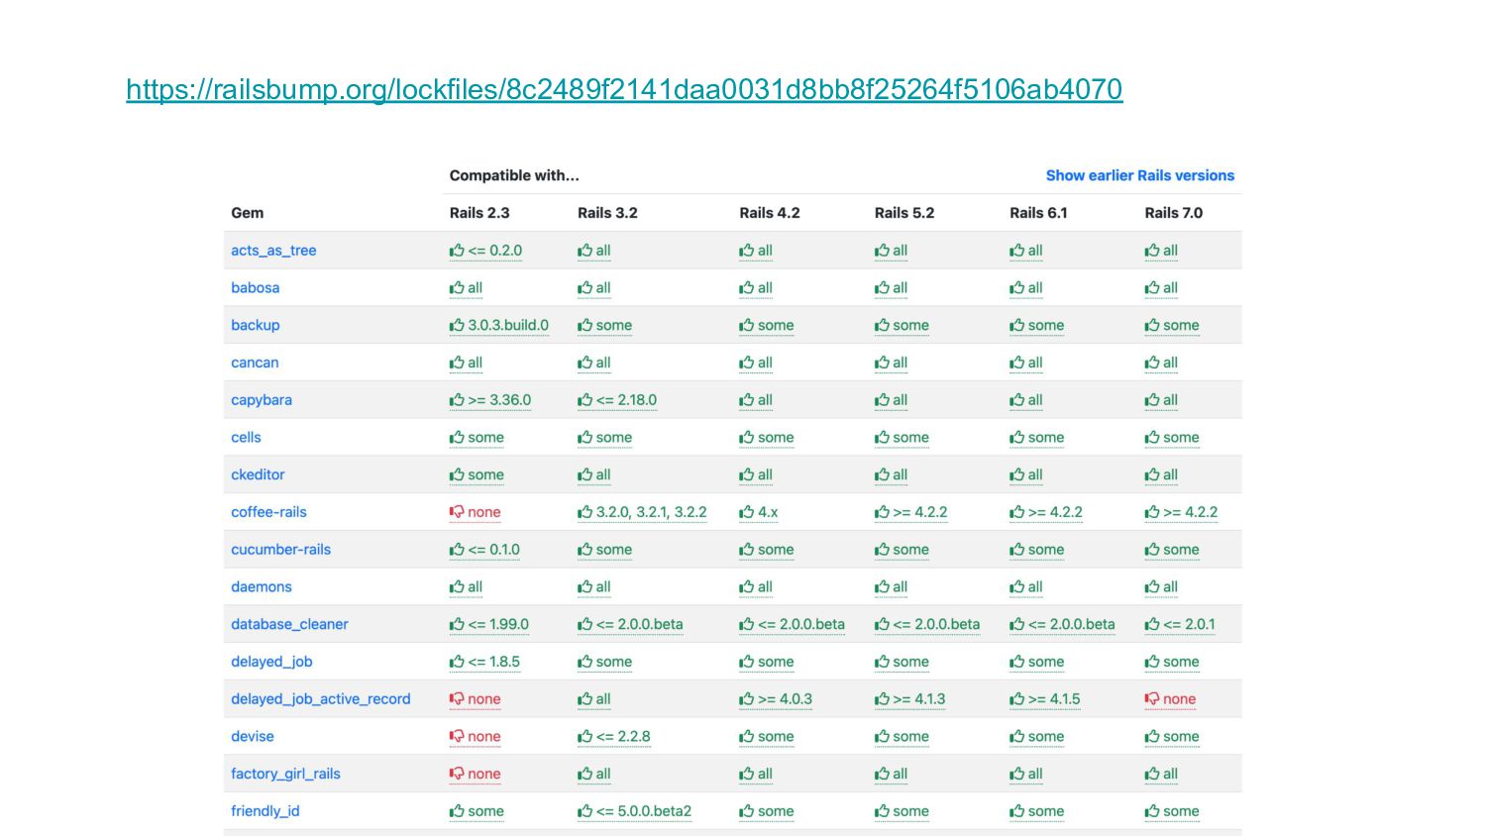
Task: Click the 'Compatible with...' heading
Action: 514,175
